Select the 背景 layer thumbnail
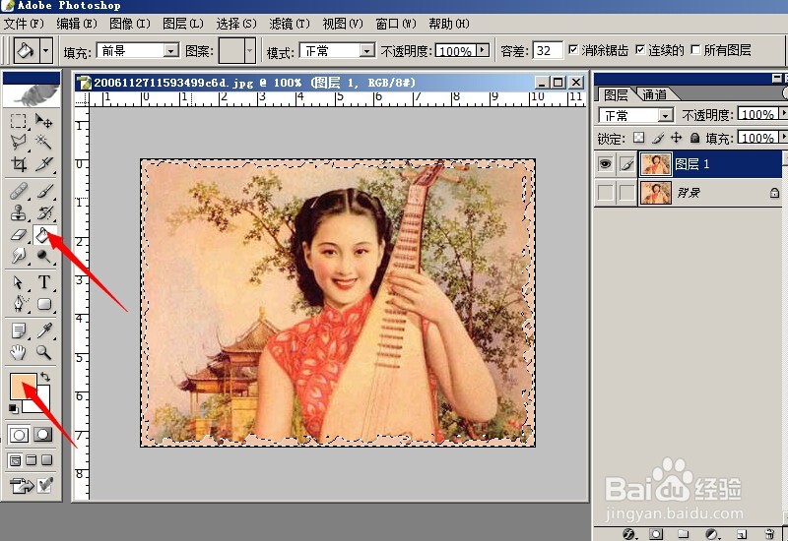This screenshot has height=541, width=788. (655, 192)
